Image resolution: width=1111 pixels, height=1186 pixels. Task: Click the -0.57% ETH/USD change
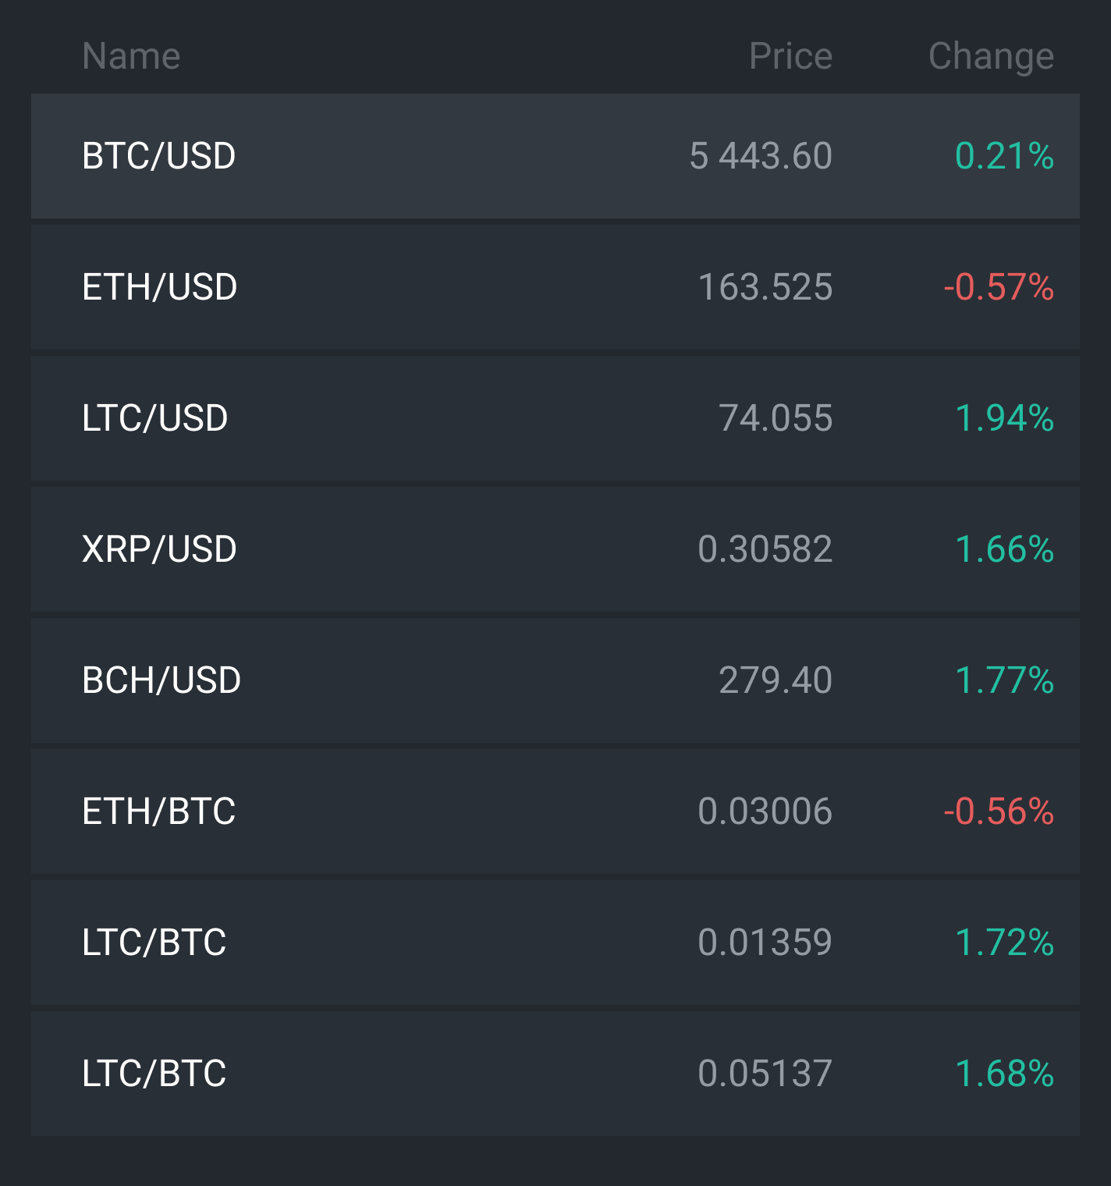(x=999, y=287)
